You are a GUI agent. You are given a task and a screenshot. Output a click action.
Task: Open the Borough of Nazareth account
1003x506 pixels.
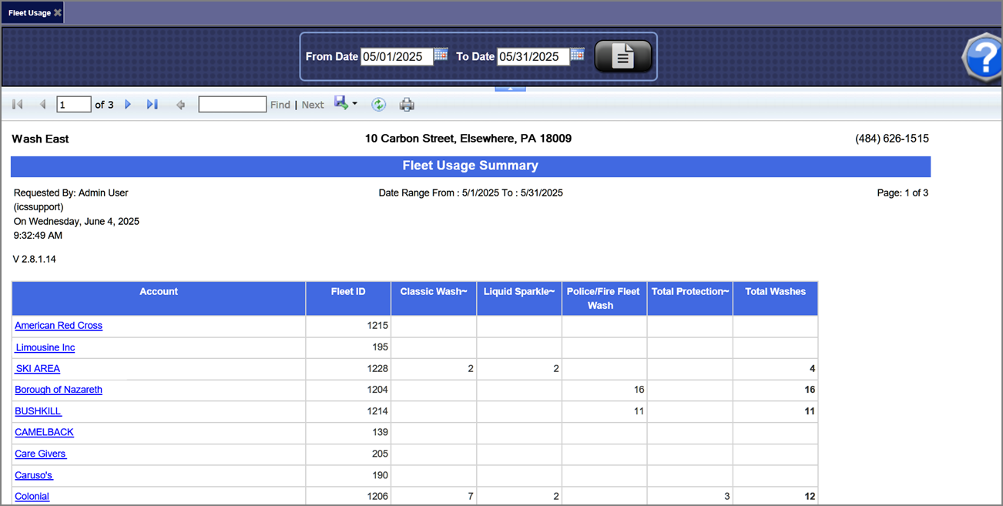pos(59,390)
